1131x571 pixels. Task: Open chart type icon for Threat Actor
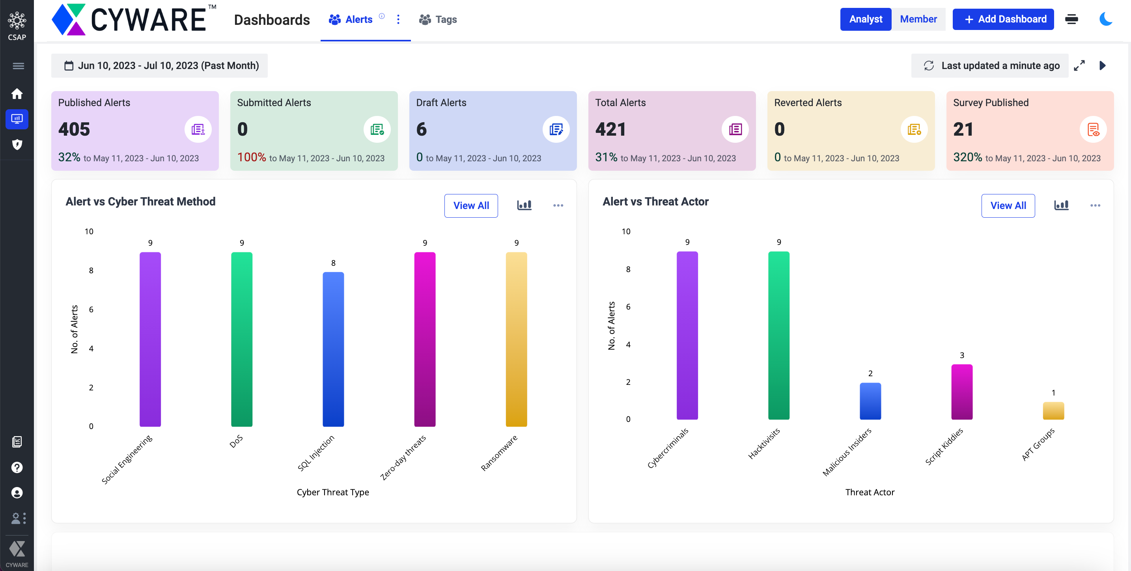pos(1061,205)
